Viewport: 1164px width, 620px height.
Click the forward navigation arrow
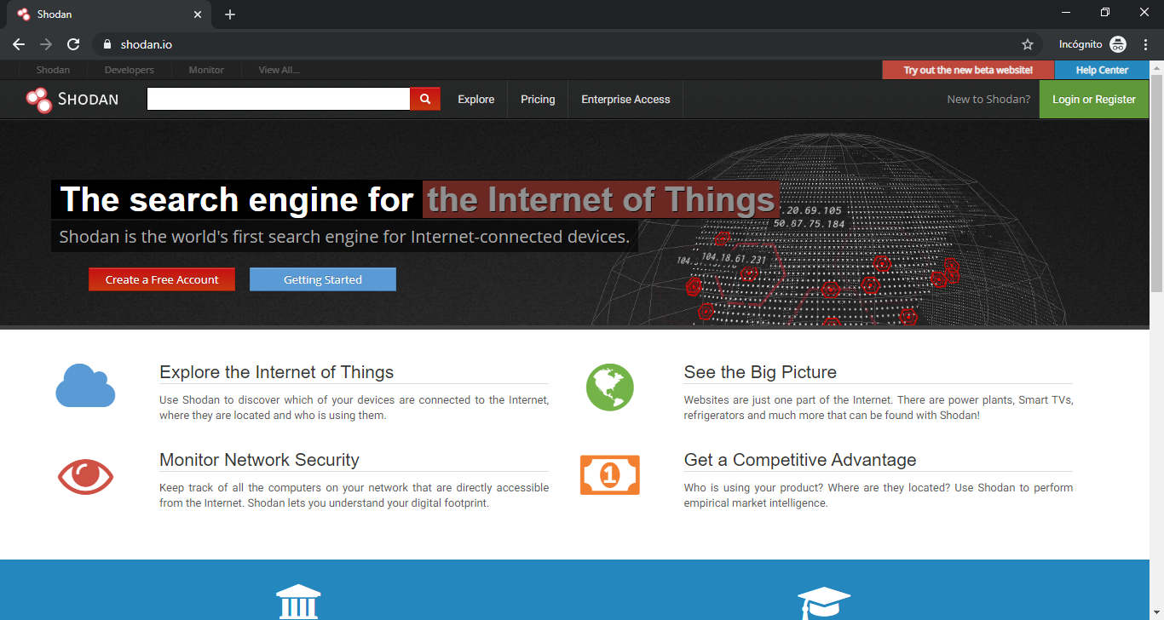(46, 44)
